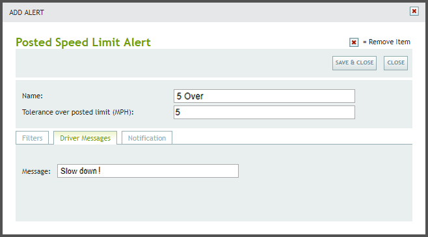The width and height of the screenshot is (428, 237).
Task: Click the = Remove Item legend text
Action: [x=386, y=42]
